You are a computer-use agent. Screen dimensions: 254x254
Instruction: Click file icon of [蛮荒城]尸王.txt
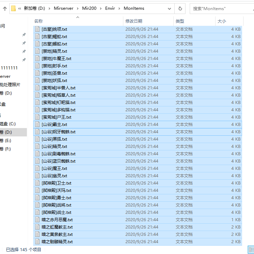point(37,117)
